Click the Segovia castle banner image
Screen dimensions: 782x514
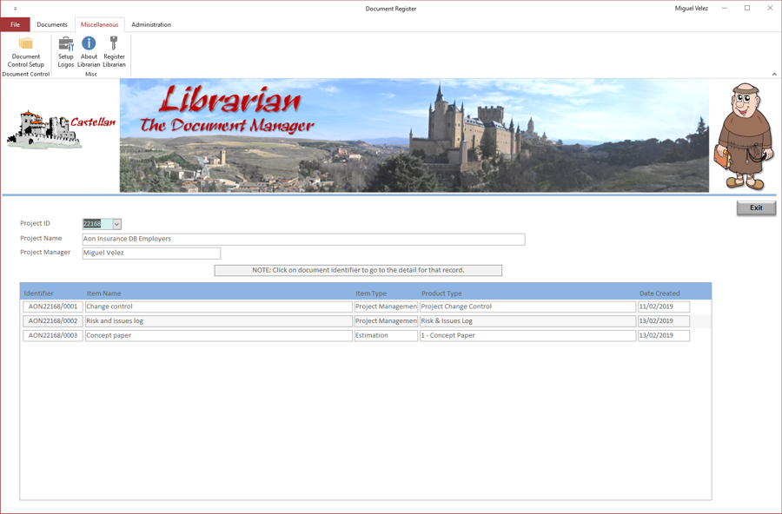(x=414, y=135)
